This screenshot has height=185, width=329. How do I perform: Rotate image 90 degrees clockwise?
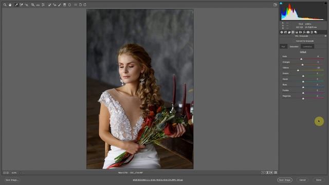pyautogui.click(x=85, y=5)
